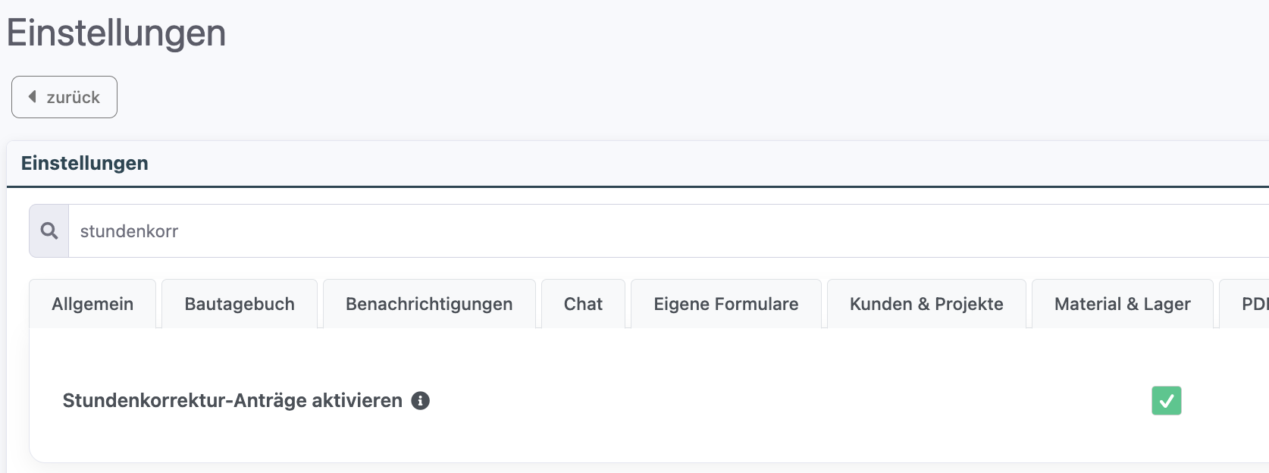
Task: Click the left arrow icon on zurück
Action: 33,97
